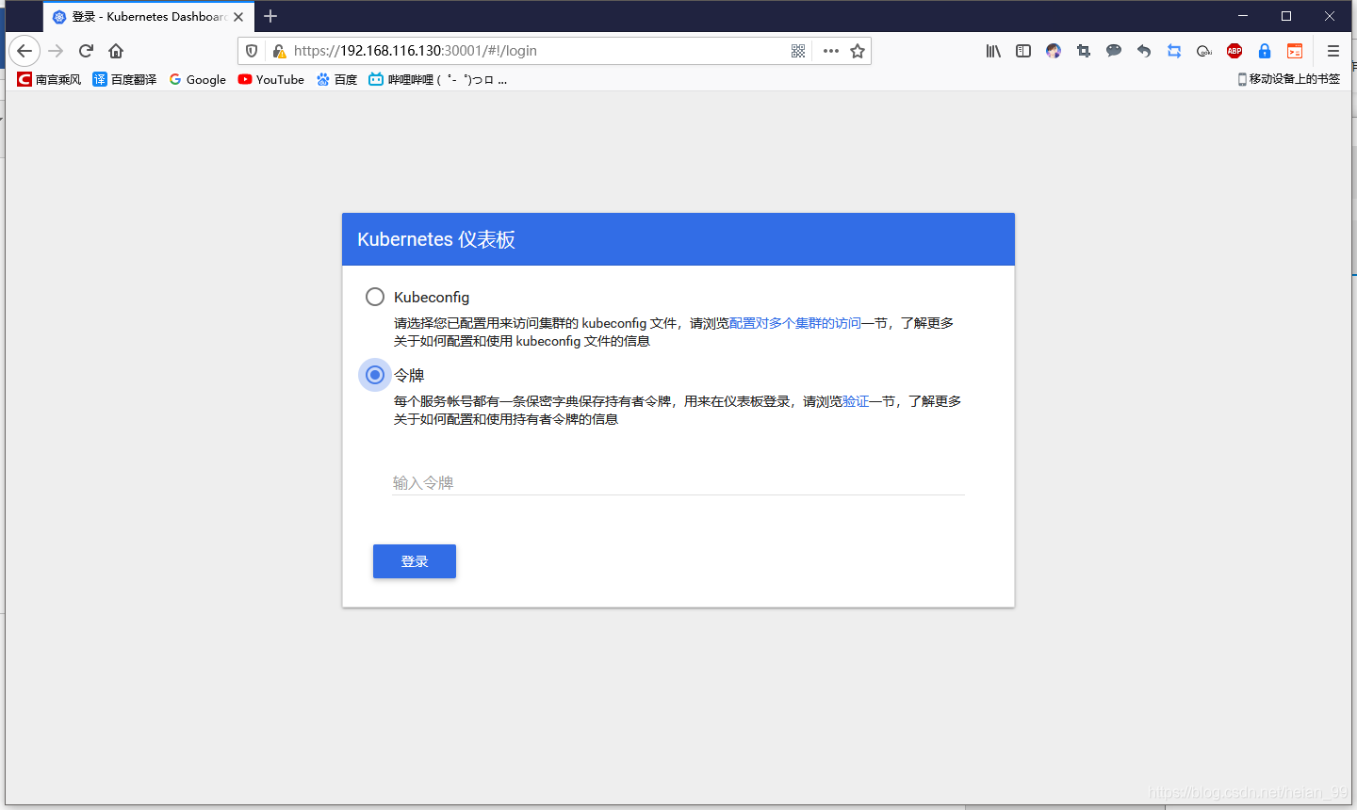
Task: Click the Kubernetes 仪表板 header title
Action: tap(436, 239)
